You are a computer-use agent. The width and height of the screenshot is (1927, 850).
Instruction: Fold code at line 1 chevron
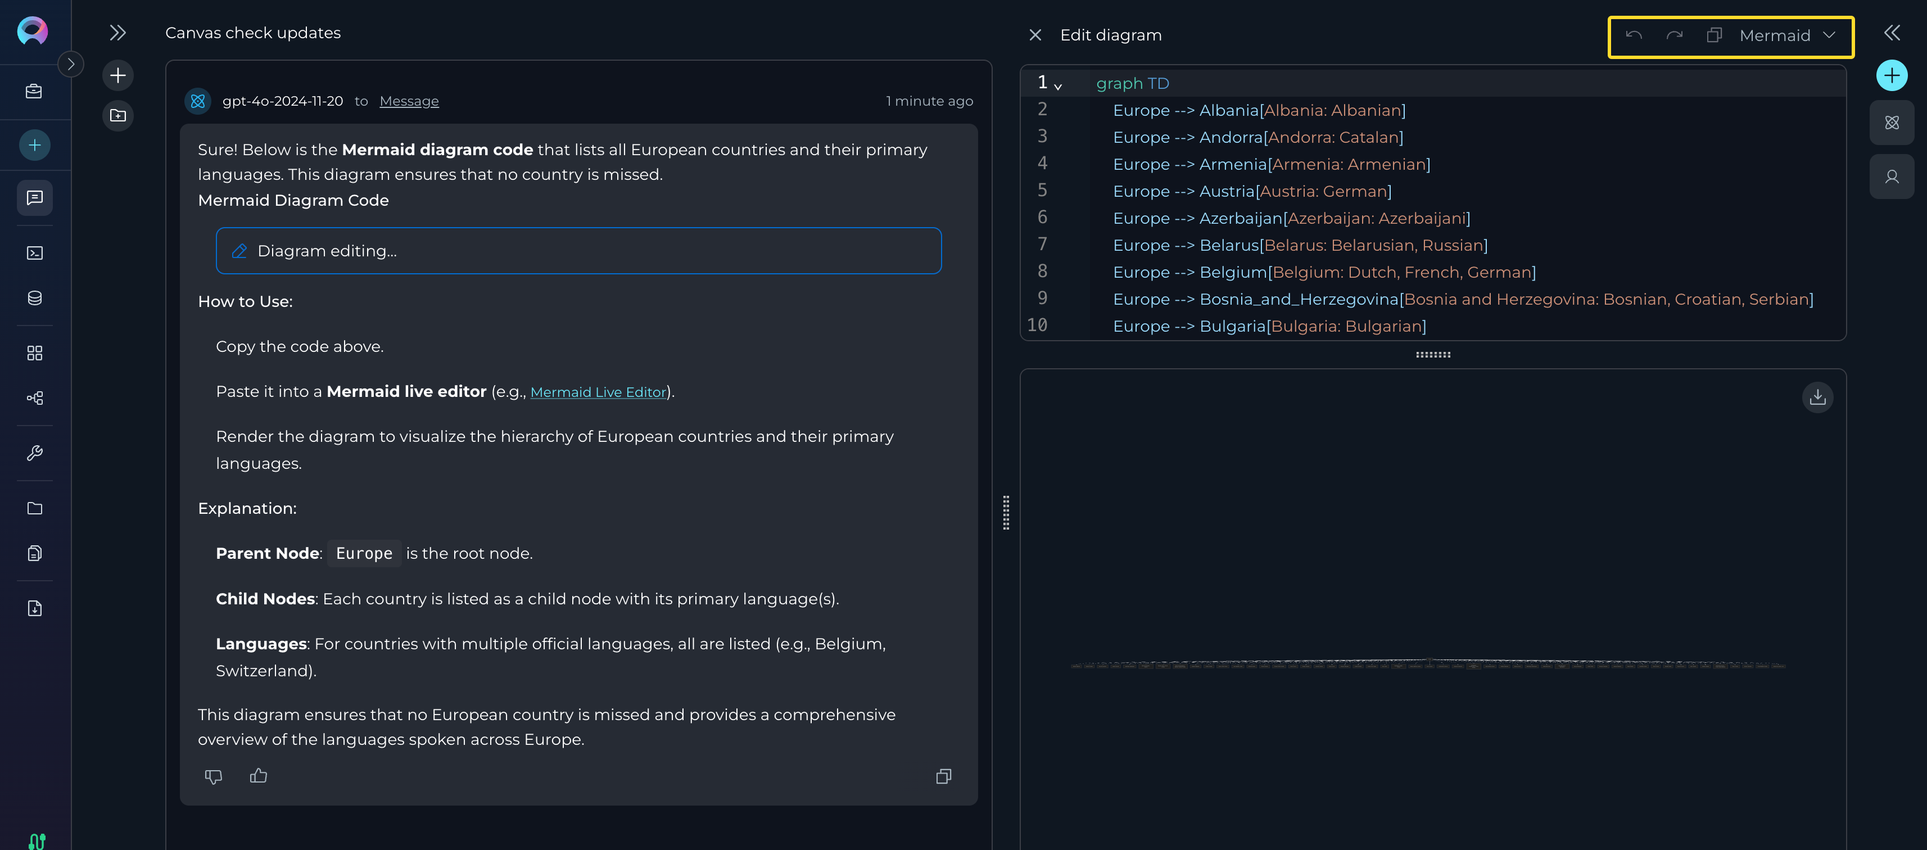click(x=1058, y=86)
